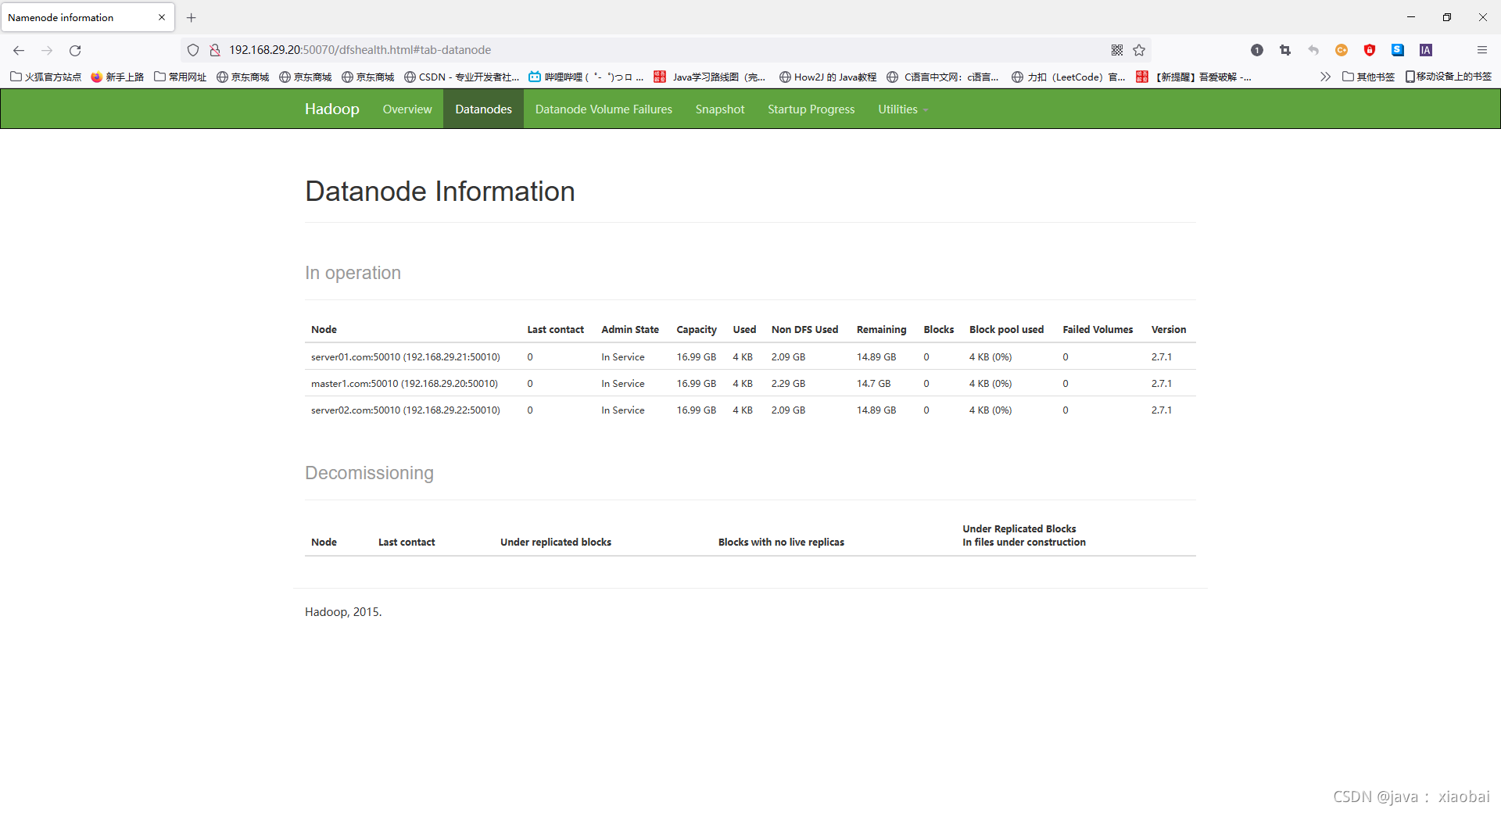Viewport: 1501px width, 813px height.
Task: Click the Remaining column header
Action: point(881,330)
